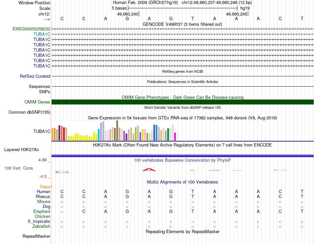The image size is (314, 244).
Task: Click the H3K27Ac Mark track title
Action: [182, 145]
